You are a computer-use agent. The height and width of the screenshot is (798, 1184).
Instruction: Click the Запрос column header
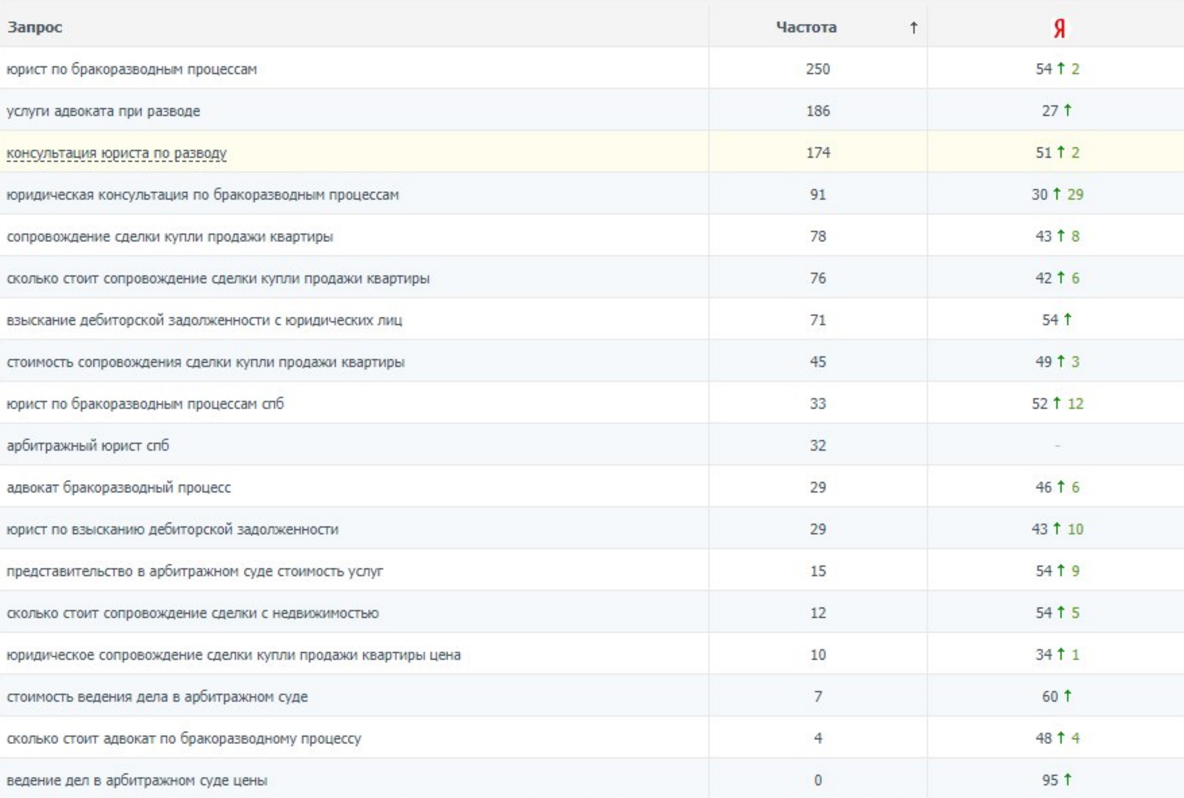(35, 27)
